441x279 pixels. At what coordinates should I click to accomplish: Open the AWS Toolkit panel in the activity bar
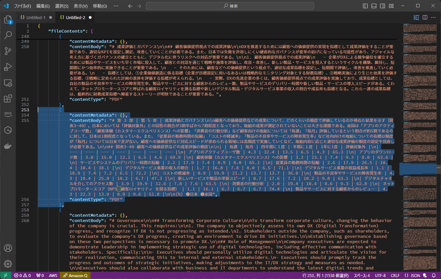[x=8, y=114]
